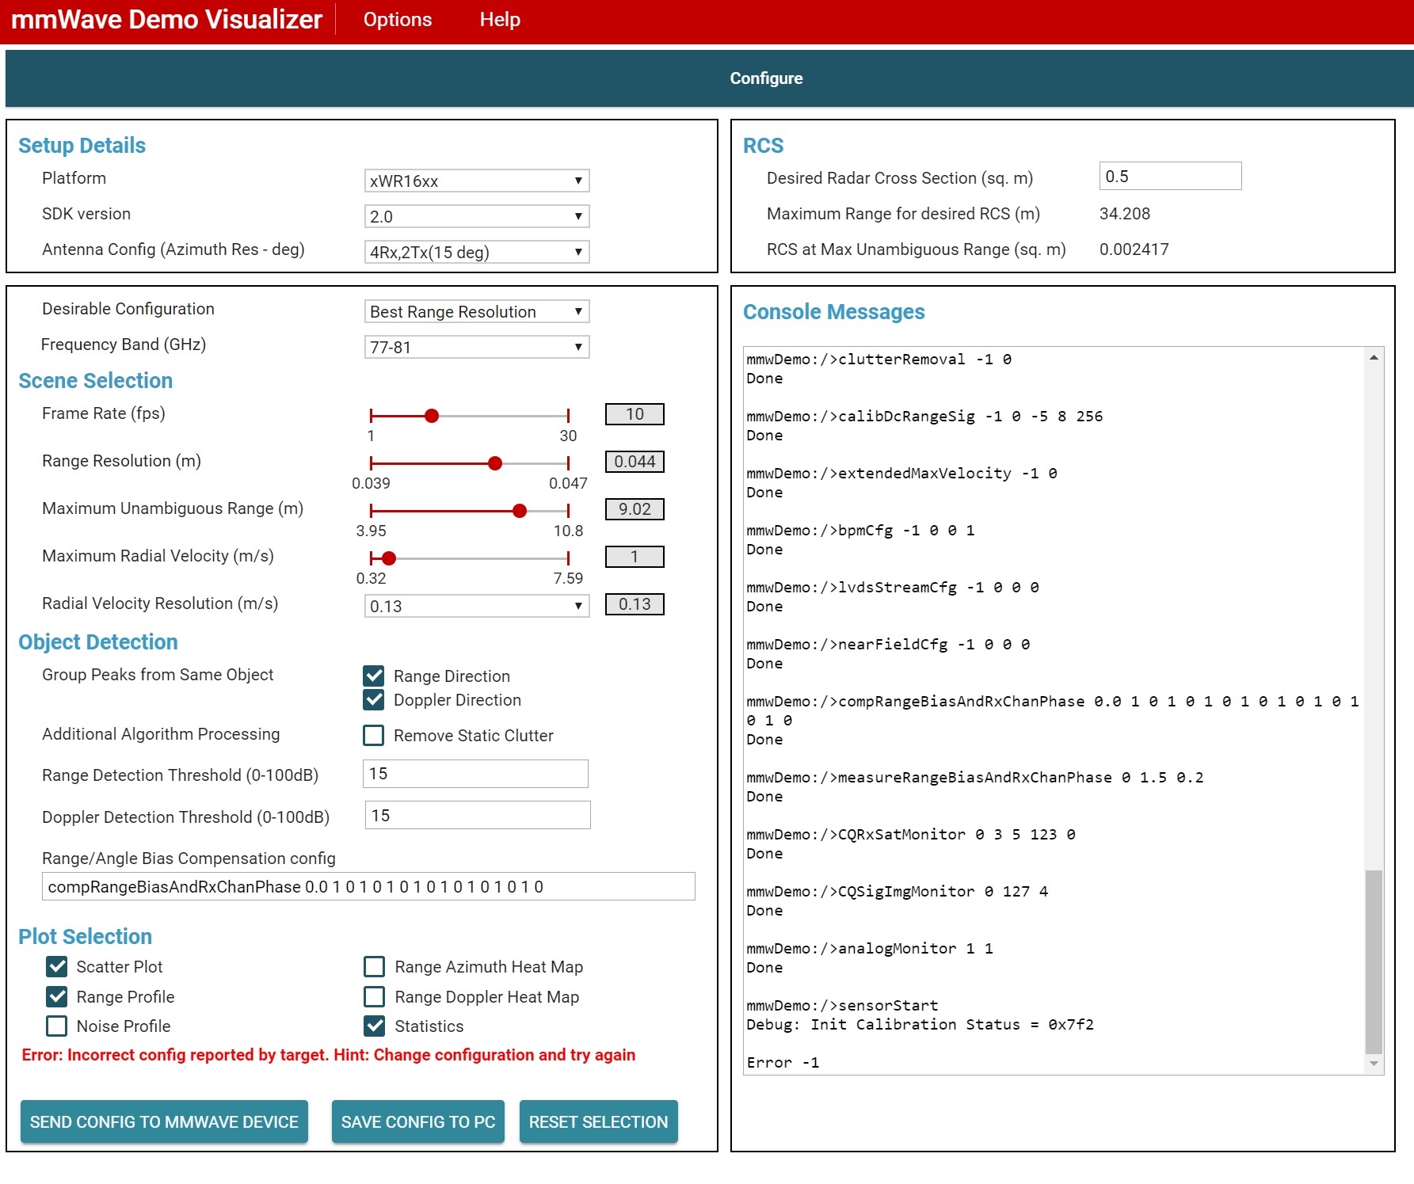Enable the Noise Profile checkbox

57,1026
